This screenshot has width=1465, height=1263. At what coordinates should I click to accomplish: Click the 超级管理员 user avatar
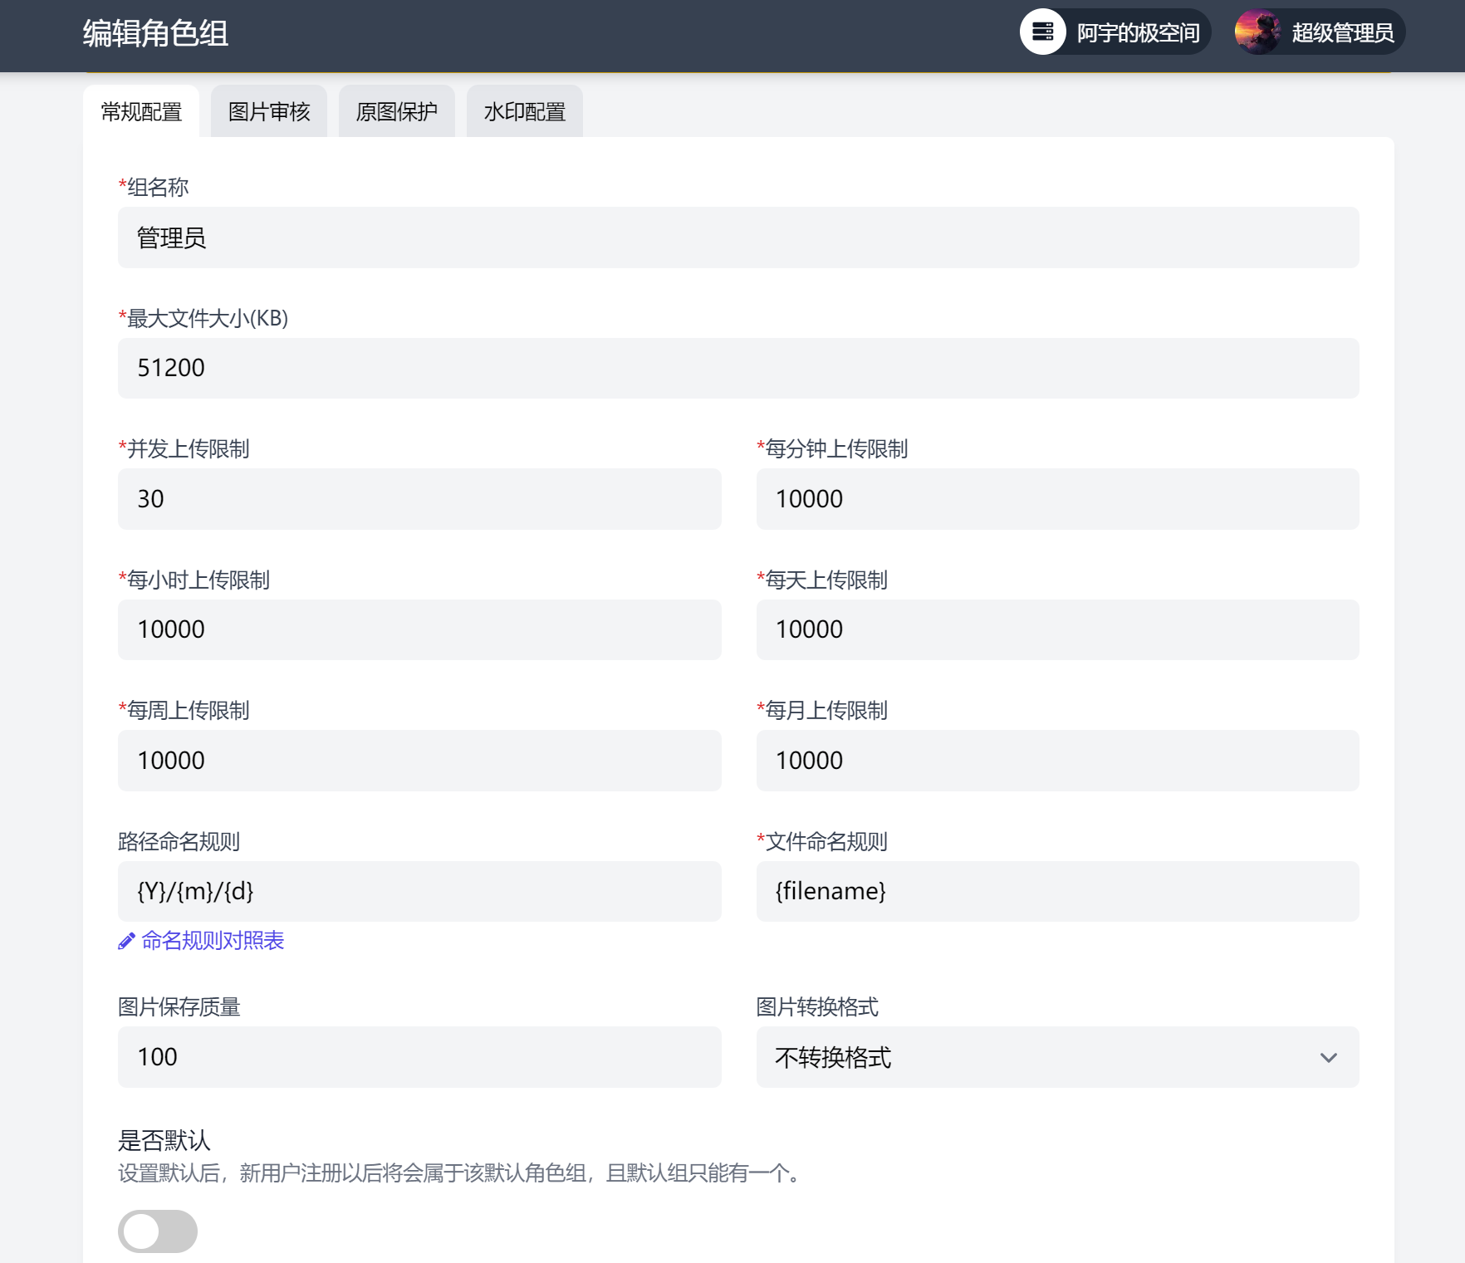coord(1257,32)
